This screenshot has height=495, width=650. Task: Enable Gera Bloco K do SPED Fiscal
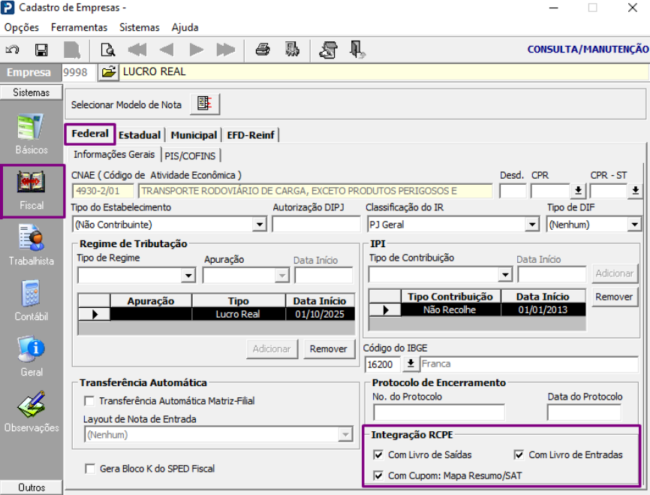pyautogui.click(x=89, y=469)
